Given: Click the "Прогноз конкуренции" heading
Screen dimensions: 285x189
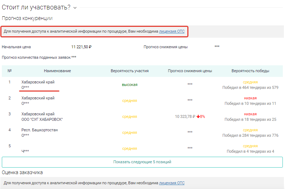Looking at the screenshot, I should point(27,18).
